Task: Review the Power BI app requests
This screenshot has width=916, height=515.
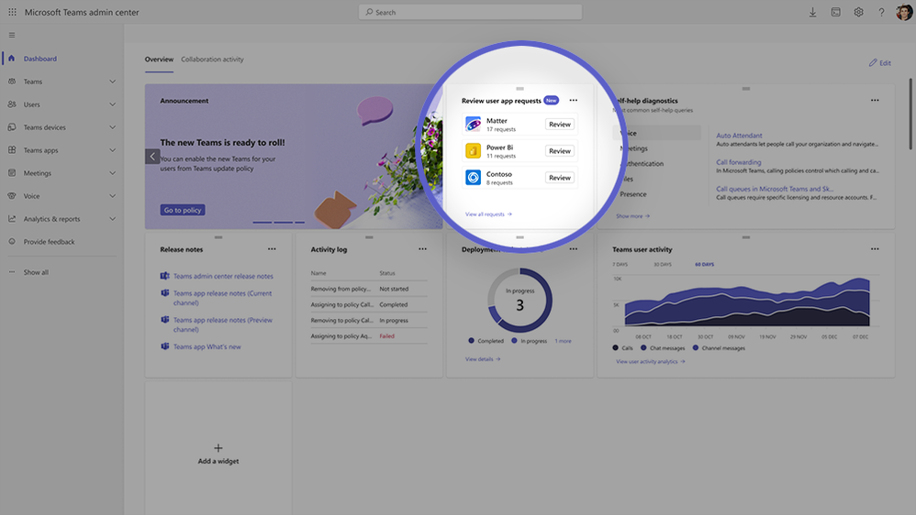Action: [560, 151]
